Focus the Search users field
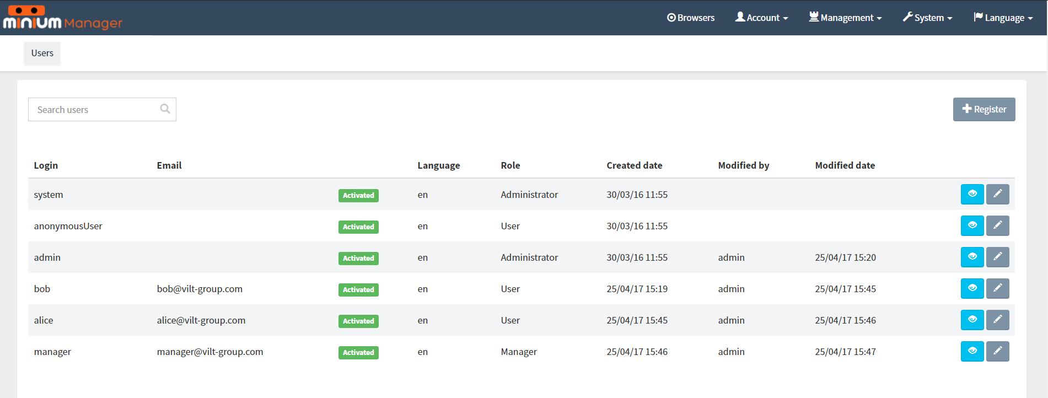Image resolution: width=1048 pixels, height=398 pixels. point(102,109)
